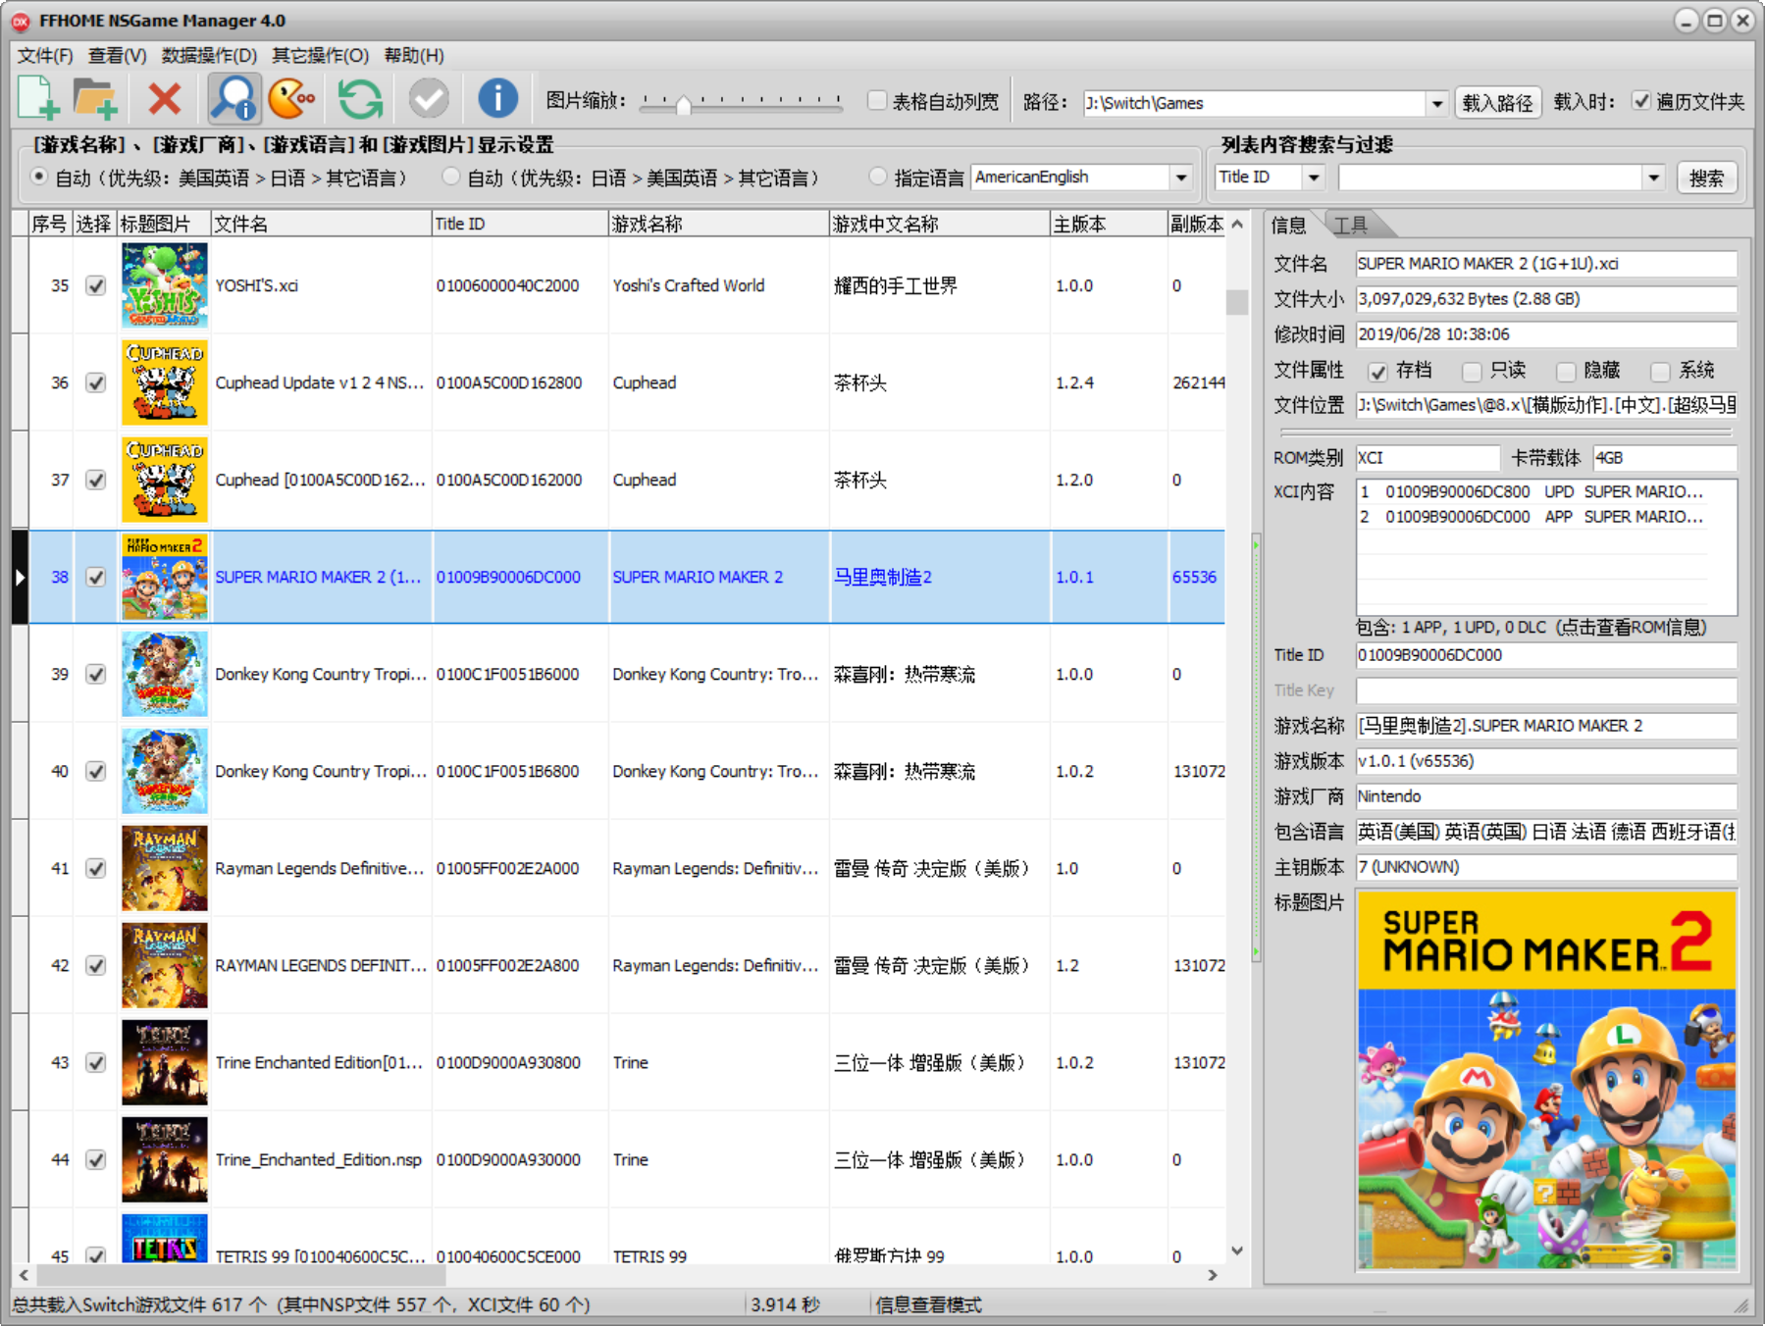Click Chinese name 耀西的手工世界

pos(895,285)
